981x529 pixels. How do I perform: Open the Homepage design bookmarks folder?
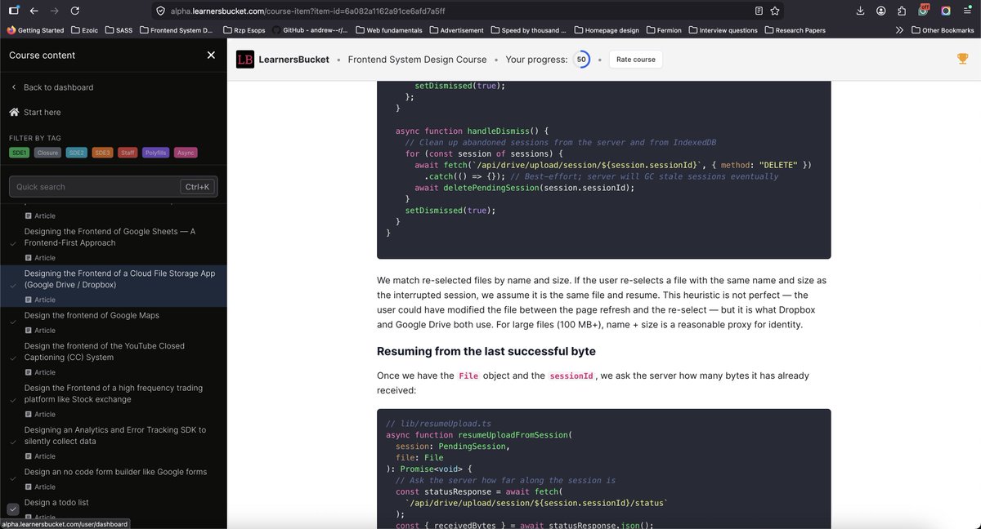(605, 30)
